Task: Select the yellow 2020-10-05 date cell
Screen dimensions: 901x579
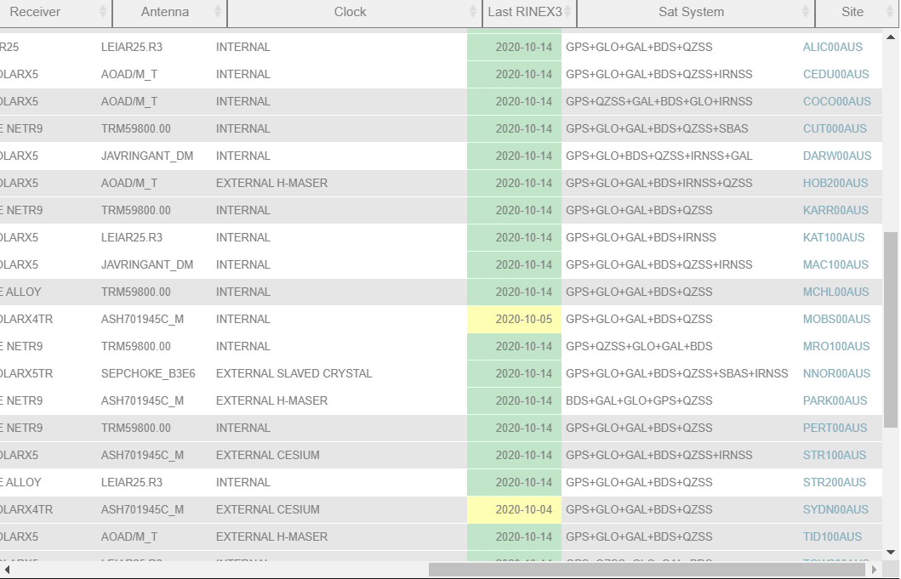Action: [514, 319]
